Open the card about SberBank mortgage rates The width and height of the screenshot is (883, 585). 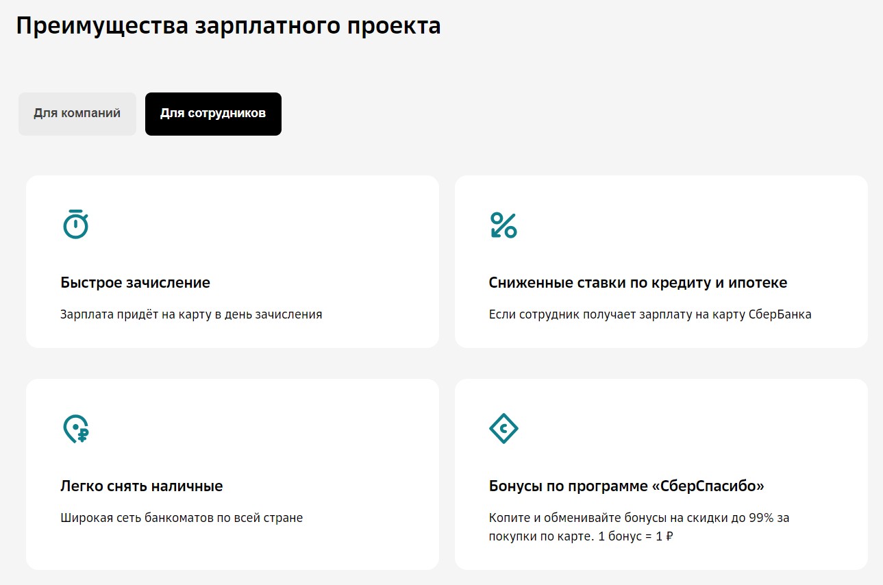[x=660, y=261]
